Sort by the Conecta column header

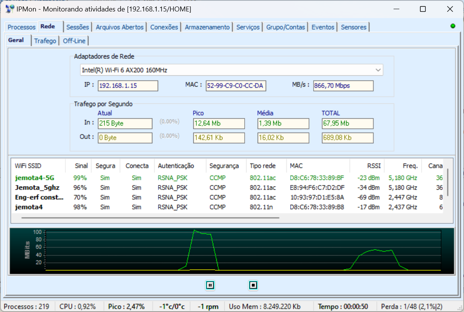(x=137, y=166)
